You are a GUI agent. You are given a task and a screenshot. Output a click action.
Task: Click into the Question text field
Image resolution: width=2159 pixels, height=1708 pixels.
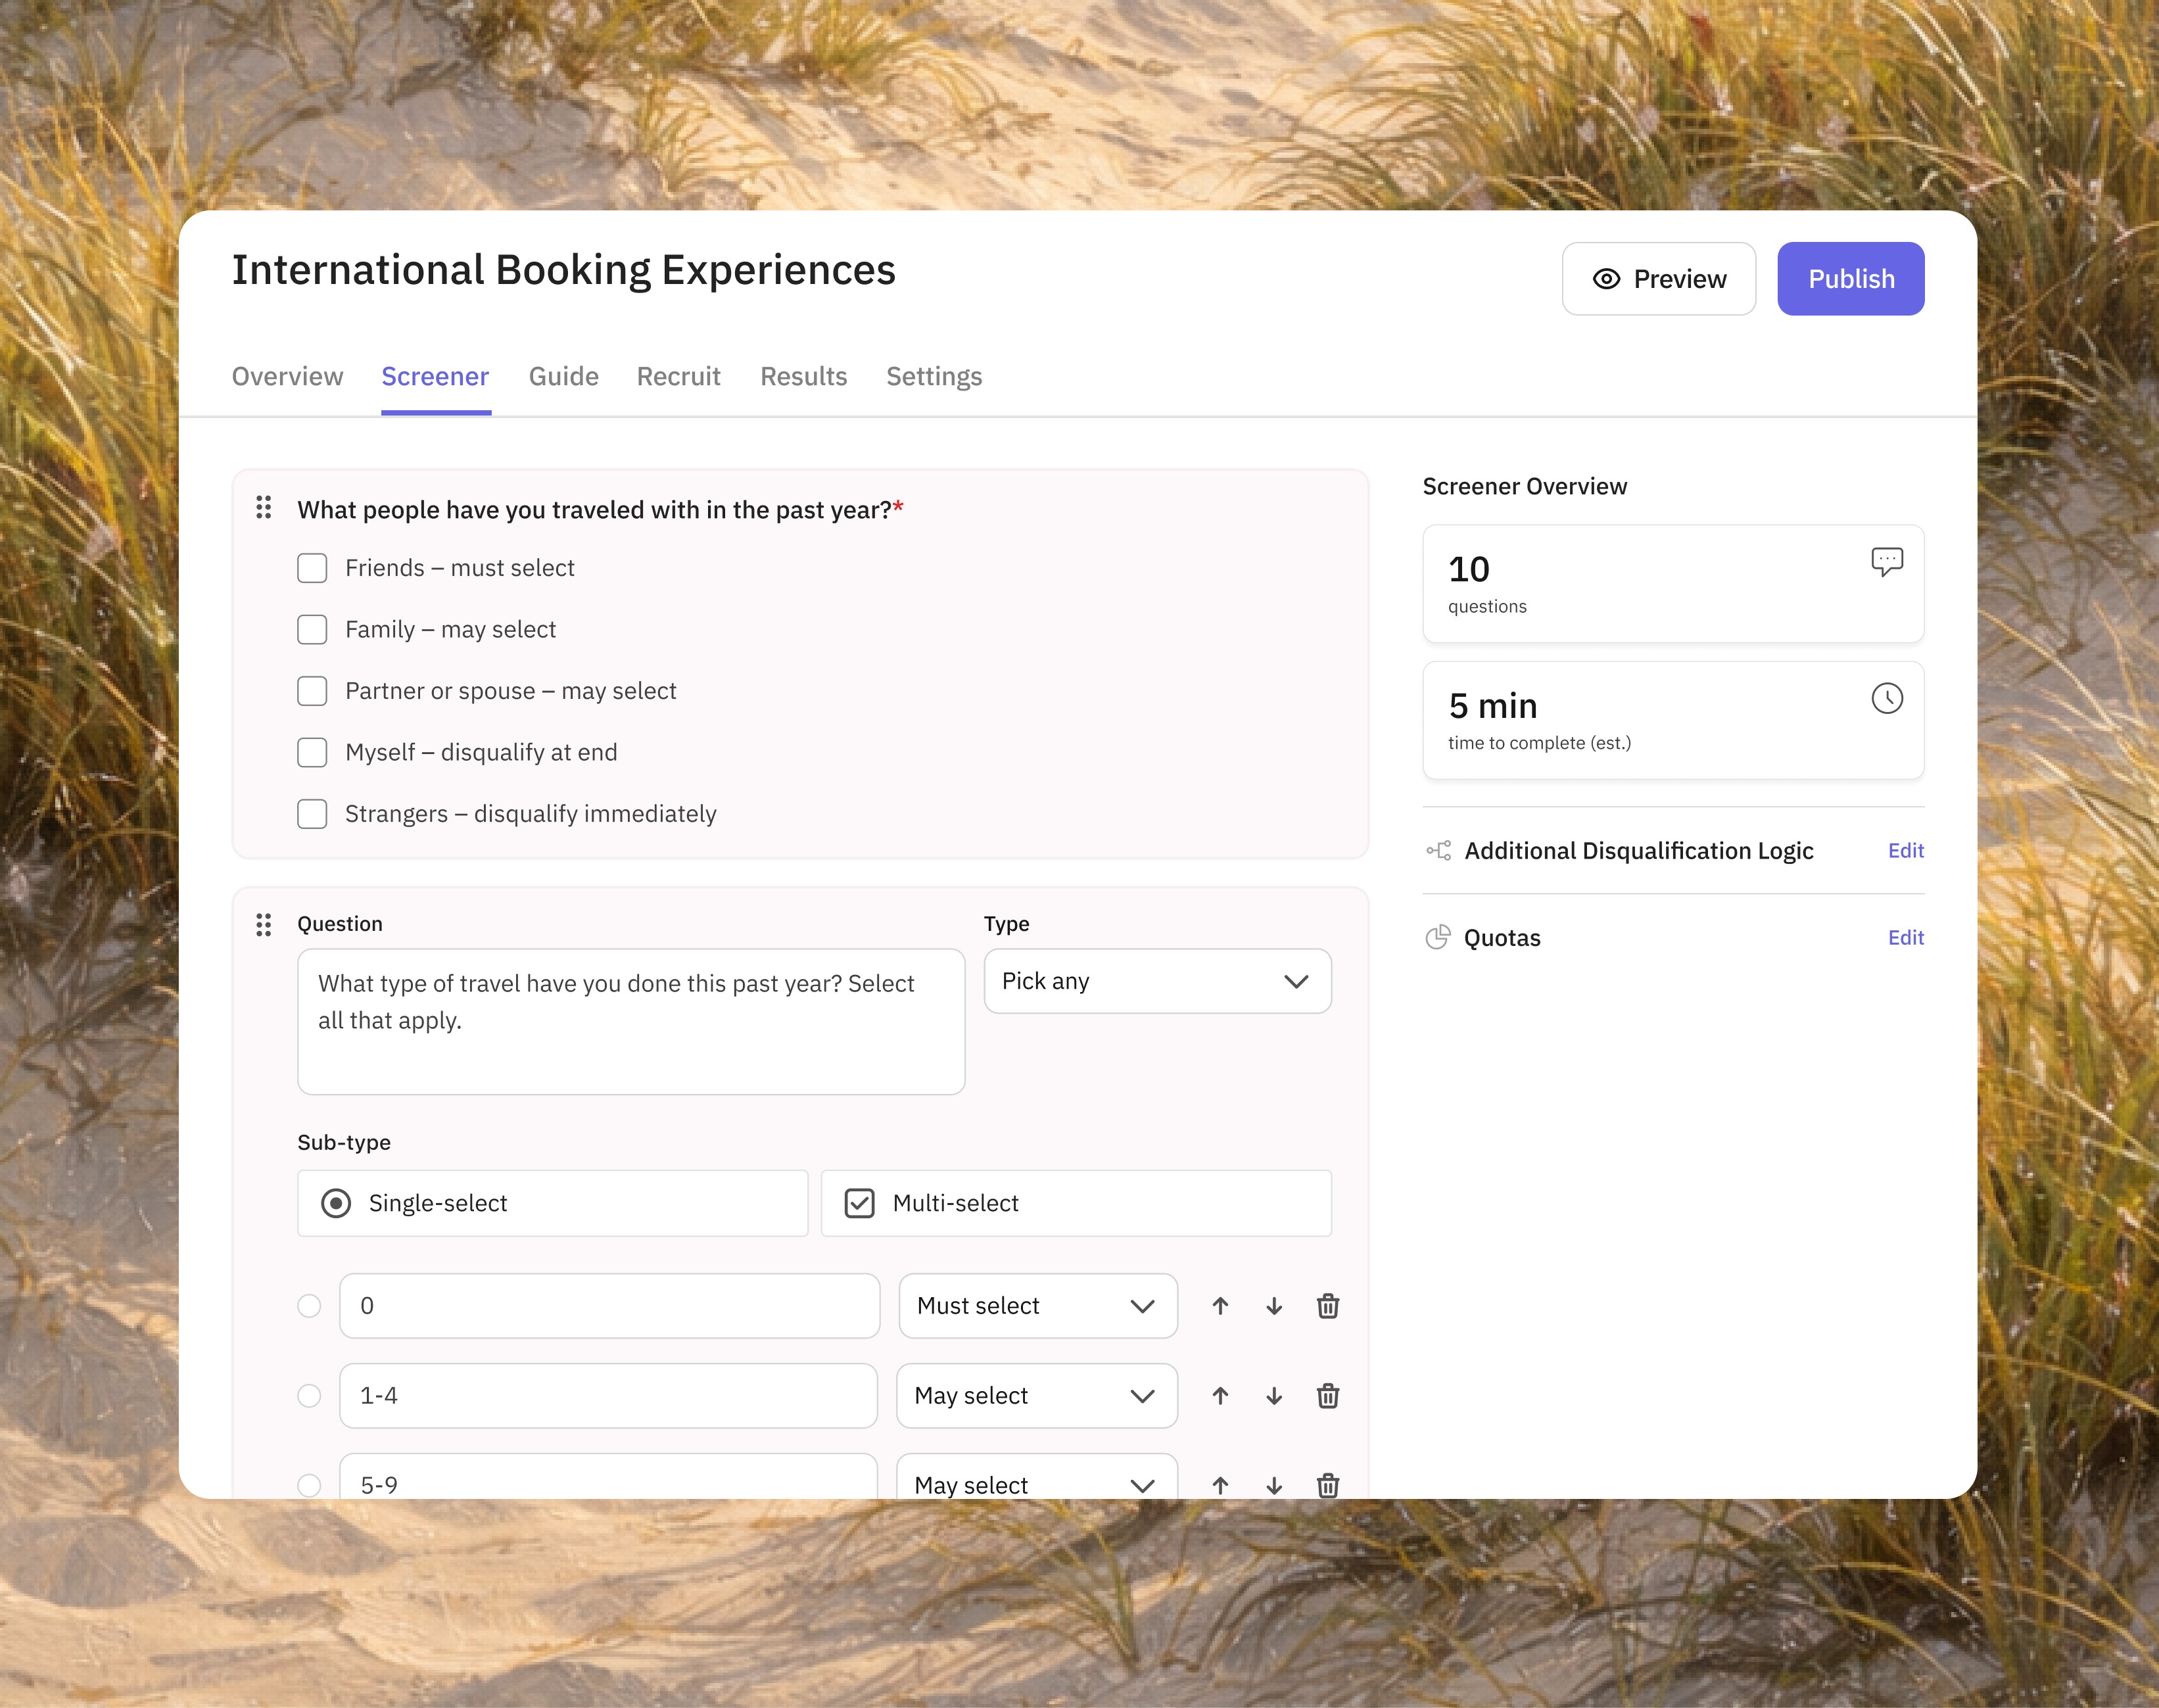click(630, 1021)
